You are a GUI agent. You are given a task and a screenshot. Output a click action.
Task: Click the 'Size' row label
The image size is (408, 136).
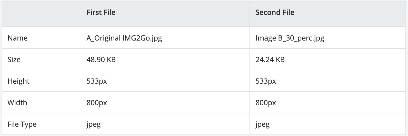tap(14, 60)
